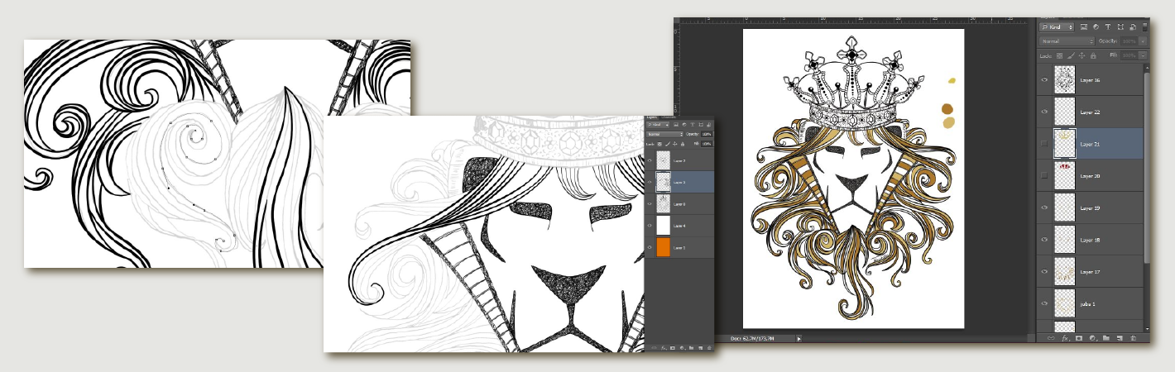Toggle layer filtering switch in right Layers panel
The image size is (1175, 372).
pyautogui.click(x=1144, y=27)
